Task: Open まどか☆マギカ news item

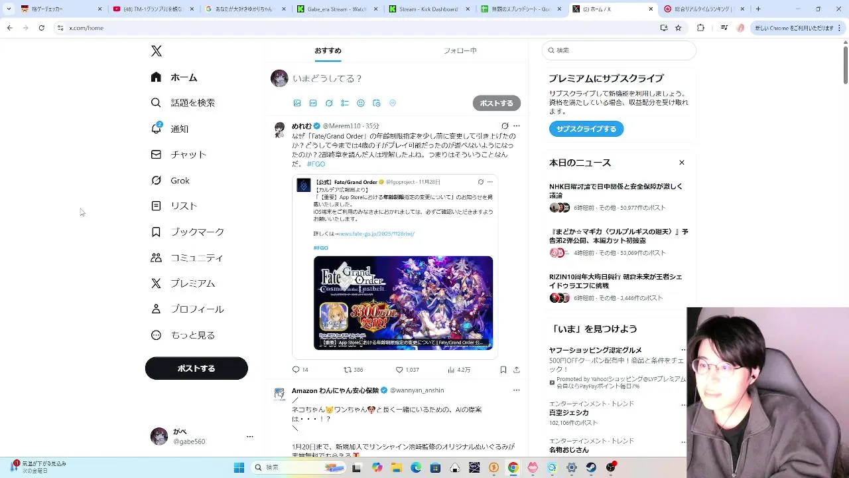Action: 618,242
